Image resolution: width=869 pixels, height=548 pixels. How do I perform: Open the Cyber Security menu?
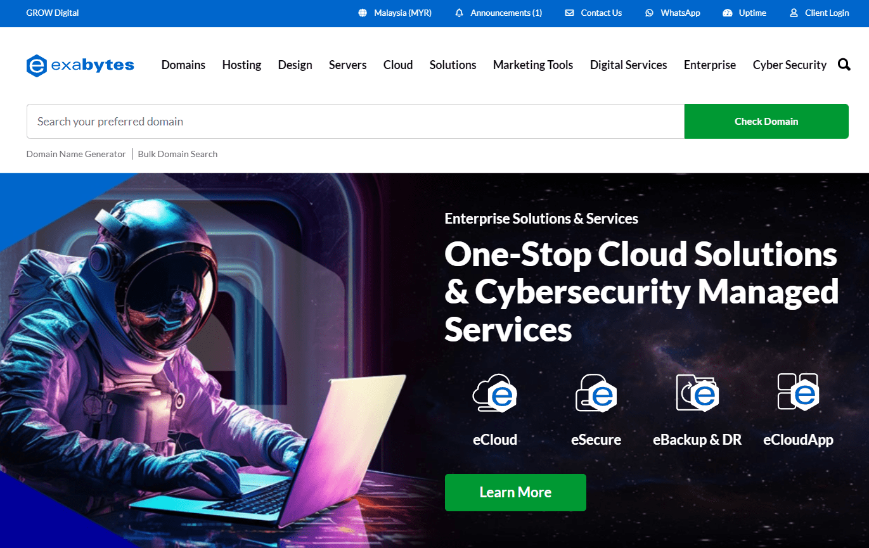(790, 65)
